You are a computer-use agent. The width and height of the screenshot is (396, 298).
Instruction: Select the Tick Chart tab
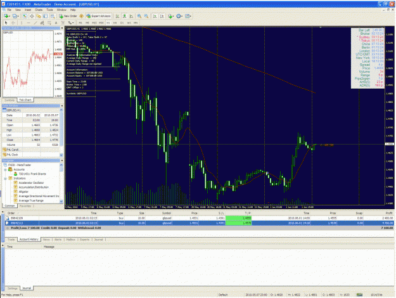pyautogui.click(x=25, y=100)
